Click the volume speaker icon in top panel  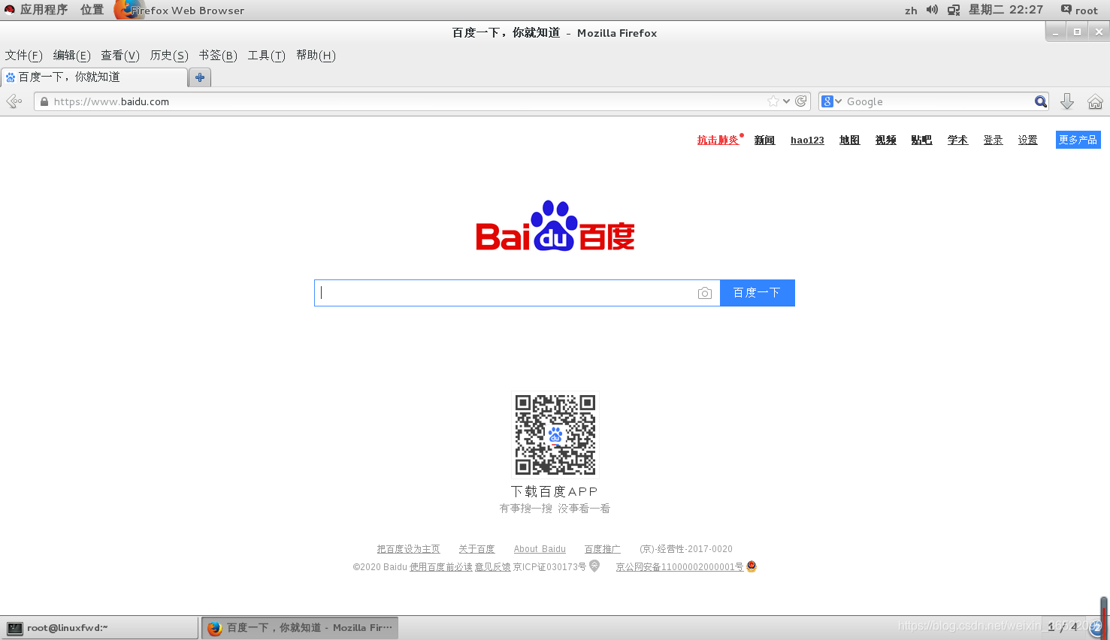pos(932,10)
